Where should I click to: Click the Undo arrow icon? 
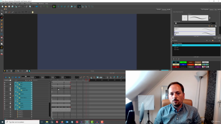coord(19,7)
